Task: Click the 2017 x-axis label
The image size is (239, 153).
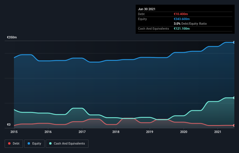Action: [82, 132]
